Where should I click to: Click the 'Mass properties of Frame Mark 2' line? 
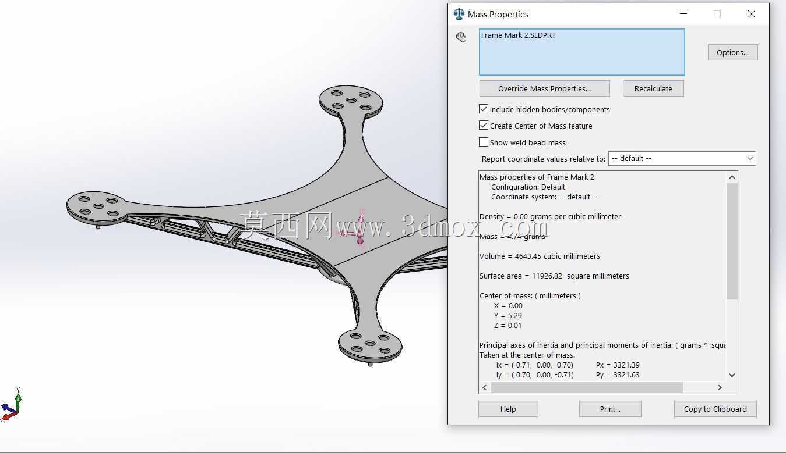(x=537, y=177)
